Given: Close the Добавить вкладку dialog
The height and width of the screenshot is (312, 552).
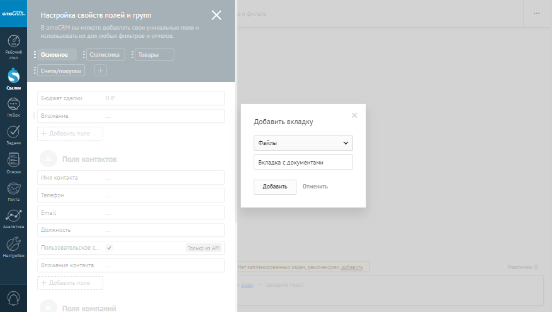Looking at the screenshot, I should [354, 115].
